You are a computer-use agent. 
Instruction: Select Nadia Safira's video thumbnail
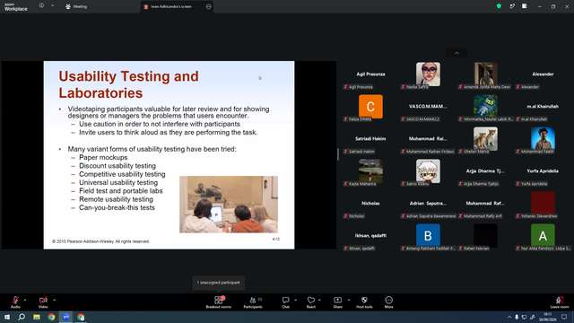pyautogui.click(x=428, y=74)
